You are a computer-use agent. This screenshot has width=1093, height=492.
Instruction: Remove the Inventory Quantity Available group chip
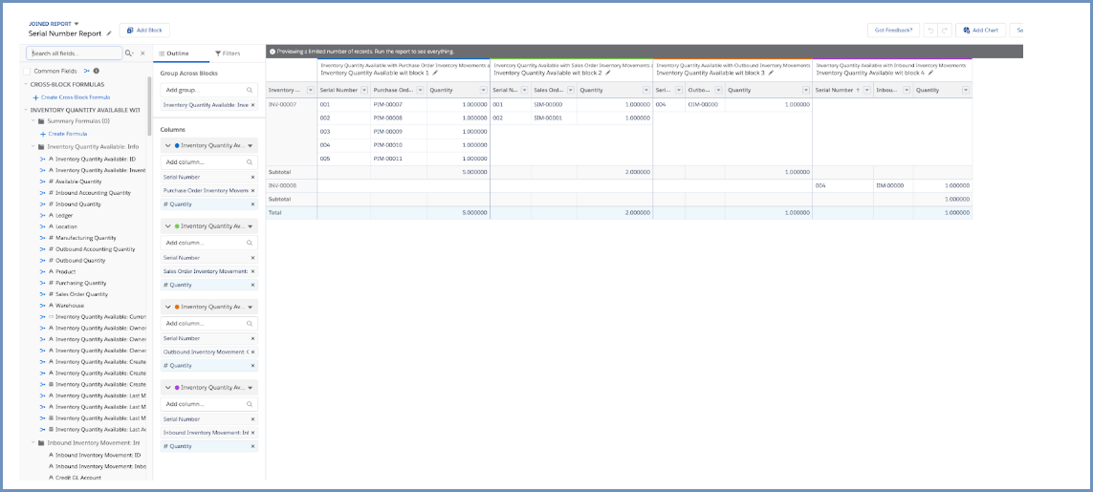252,105
